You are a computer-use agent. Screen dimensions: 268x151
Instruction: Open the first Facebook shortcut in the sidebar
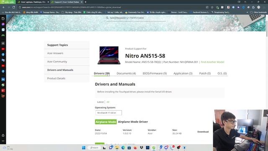point(3,55)
